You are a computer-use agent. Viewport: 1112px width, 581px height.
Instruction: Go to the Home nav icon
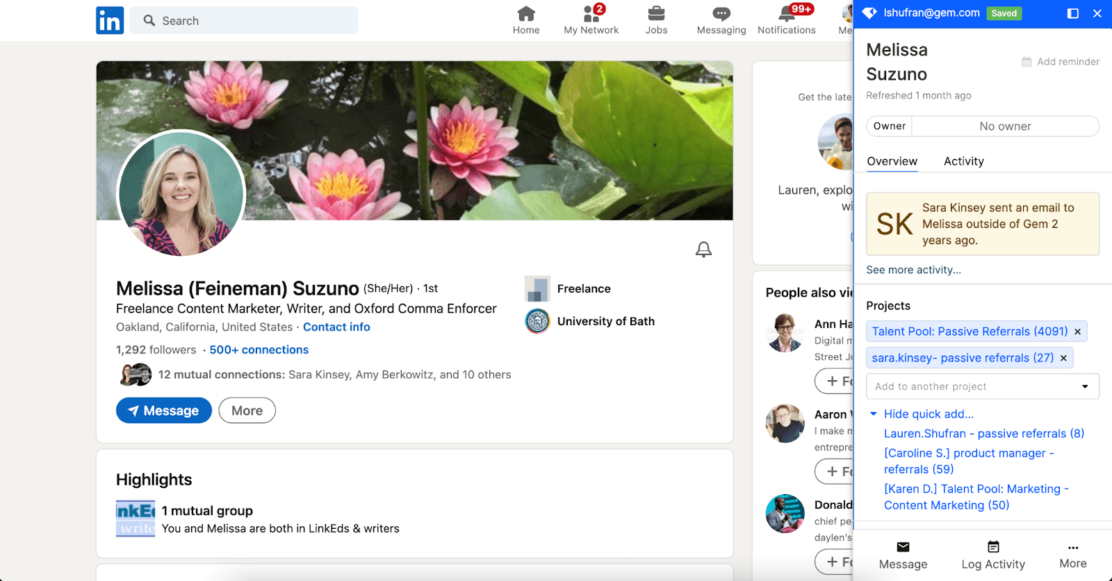[526, 20]
